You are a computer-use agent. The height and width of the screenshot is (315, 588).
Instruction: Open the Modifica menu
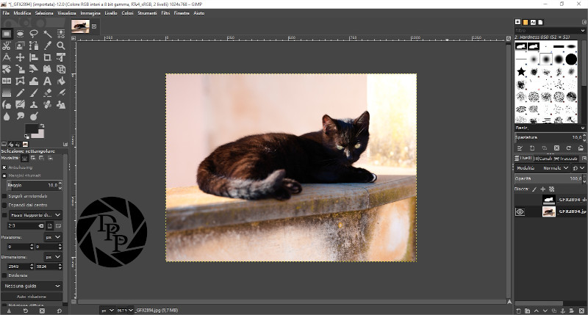[x=22, y=13]
